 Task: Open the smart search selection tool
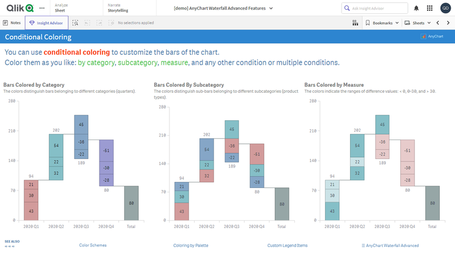[75, 22]
